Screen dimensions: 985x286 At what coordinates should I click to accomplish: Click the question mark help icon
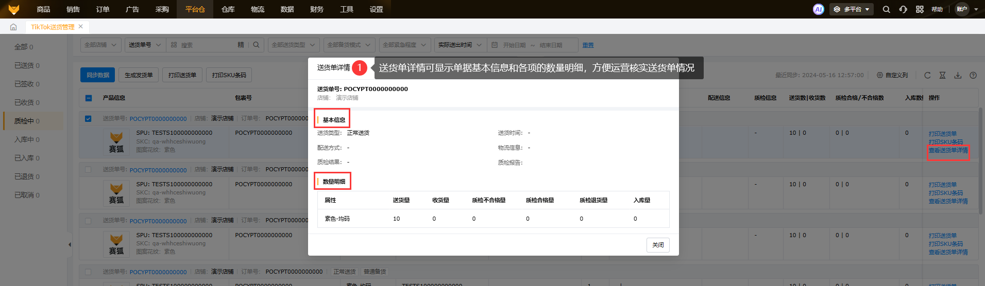[x=973, y=75]
